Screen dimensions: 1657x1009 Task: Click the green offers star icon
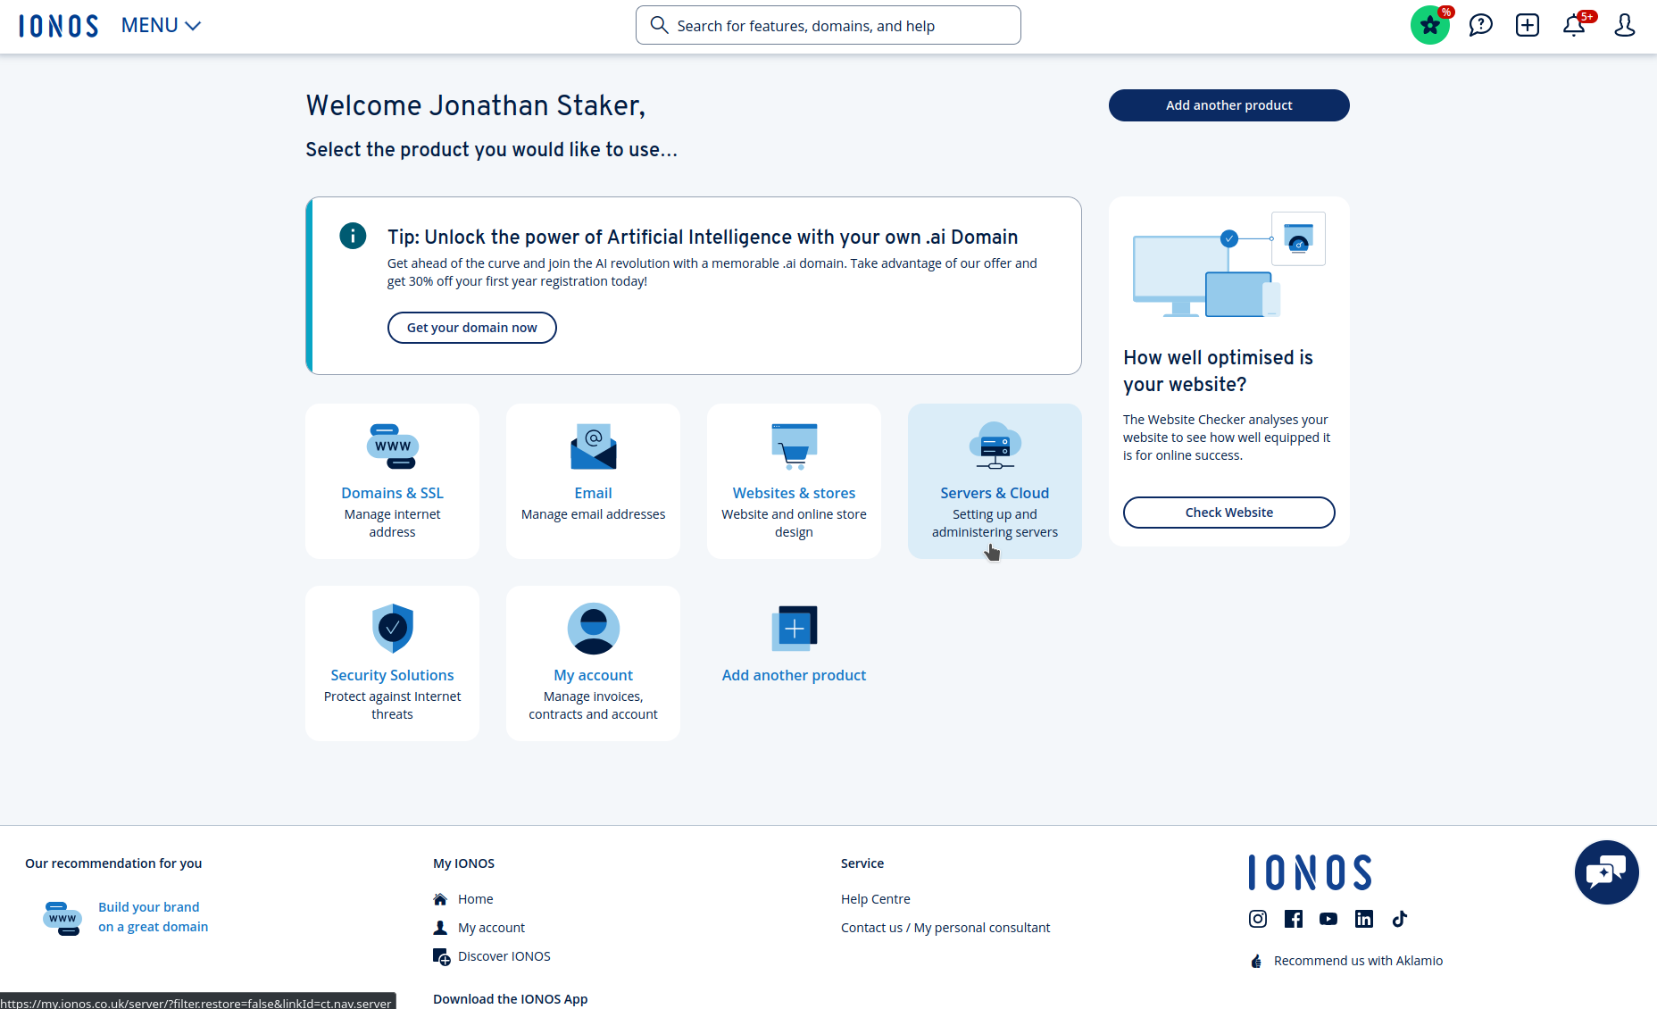click(x=1429, y=26)
